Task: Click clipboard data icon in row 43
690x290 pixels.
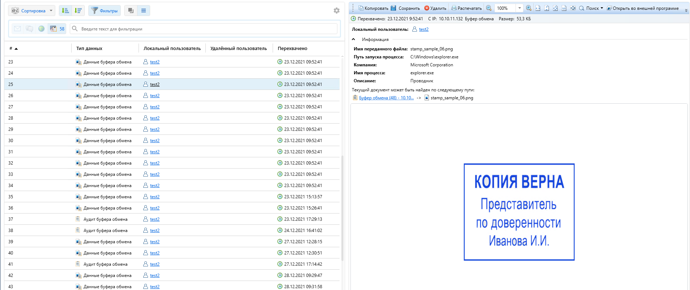Action: click(79, 287)
